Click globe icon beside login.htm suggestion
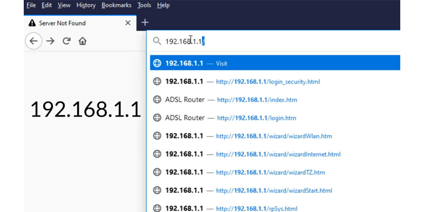The height and width of the screenshot is (212, 424). click(x=157, y=117)
